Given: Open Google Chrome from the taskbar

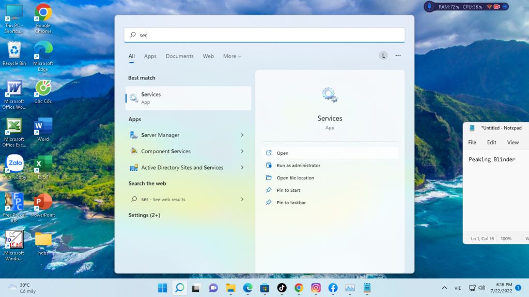Looking at the screenshot, I should pos(299,288).
